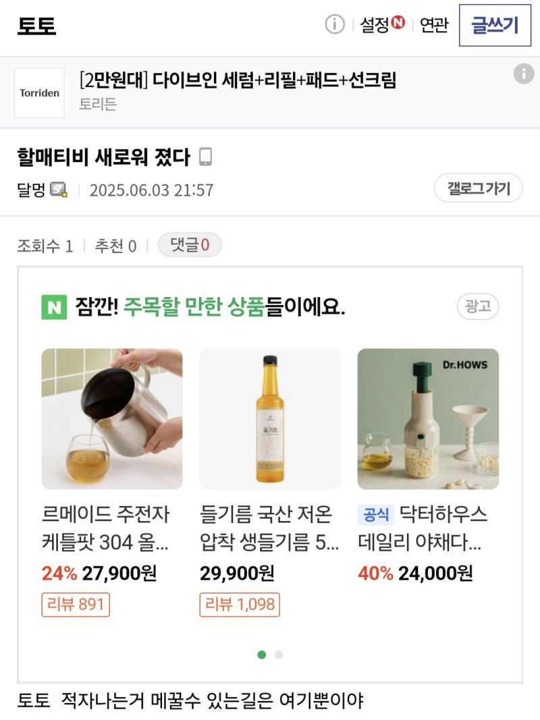Click the green Naver N logo
Image resolution: width=540 pixels, height=720 pixels.
pyautogui.click(x=54, y=307)
